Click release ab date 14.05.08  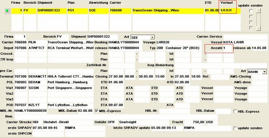(259, 48)
